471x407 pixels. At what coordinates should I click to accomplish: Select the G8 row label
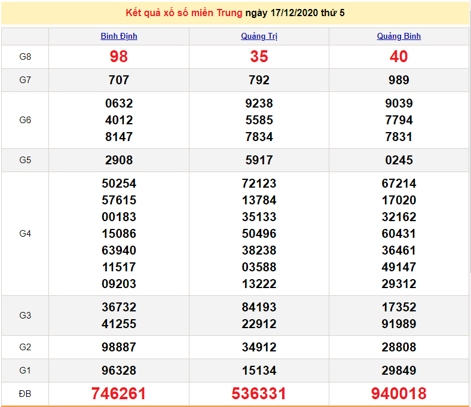coord(25,57)
